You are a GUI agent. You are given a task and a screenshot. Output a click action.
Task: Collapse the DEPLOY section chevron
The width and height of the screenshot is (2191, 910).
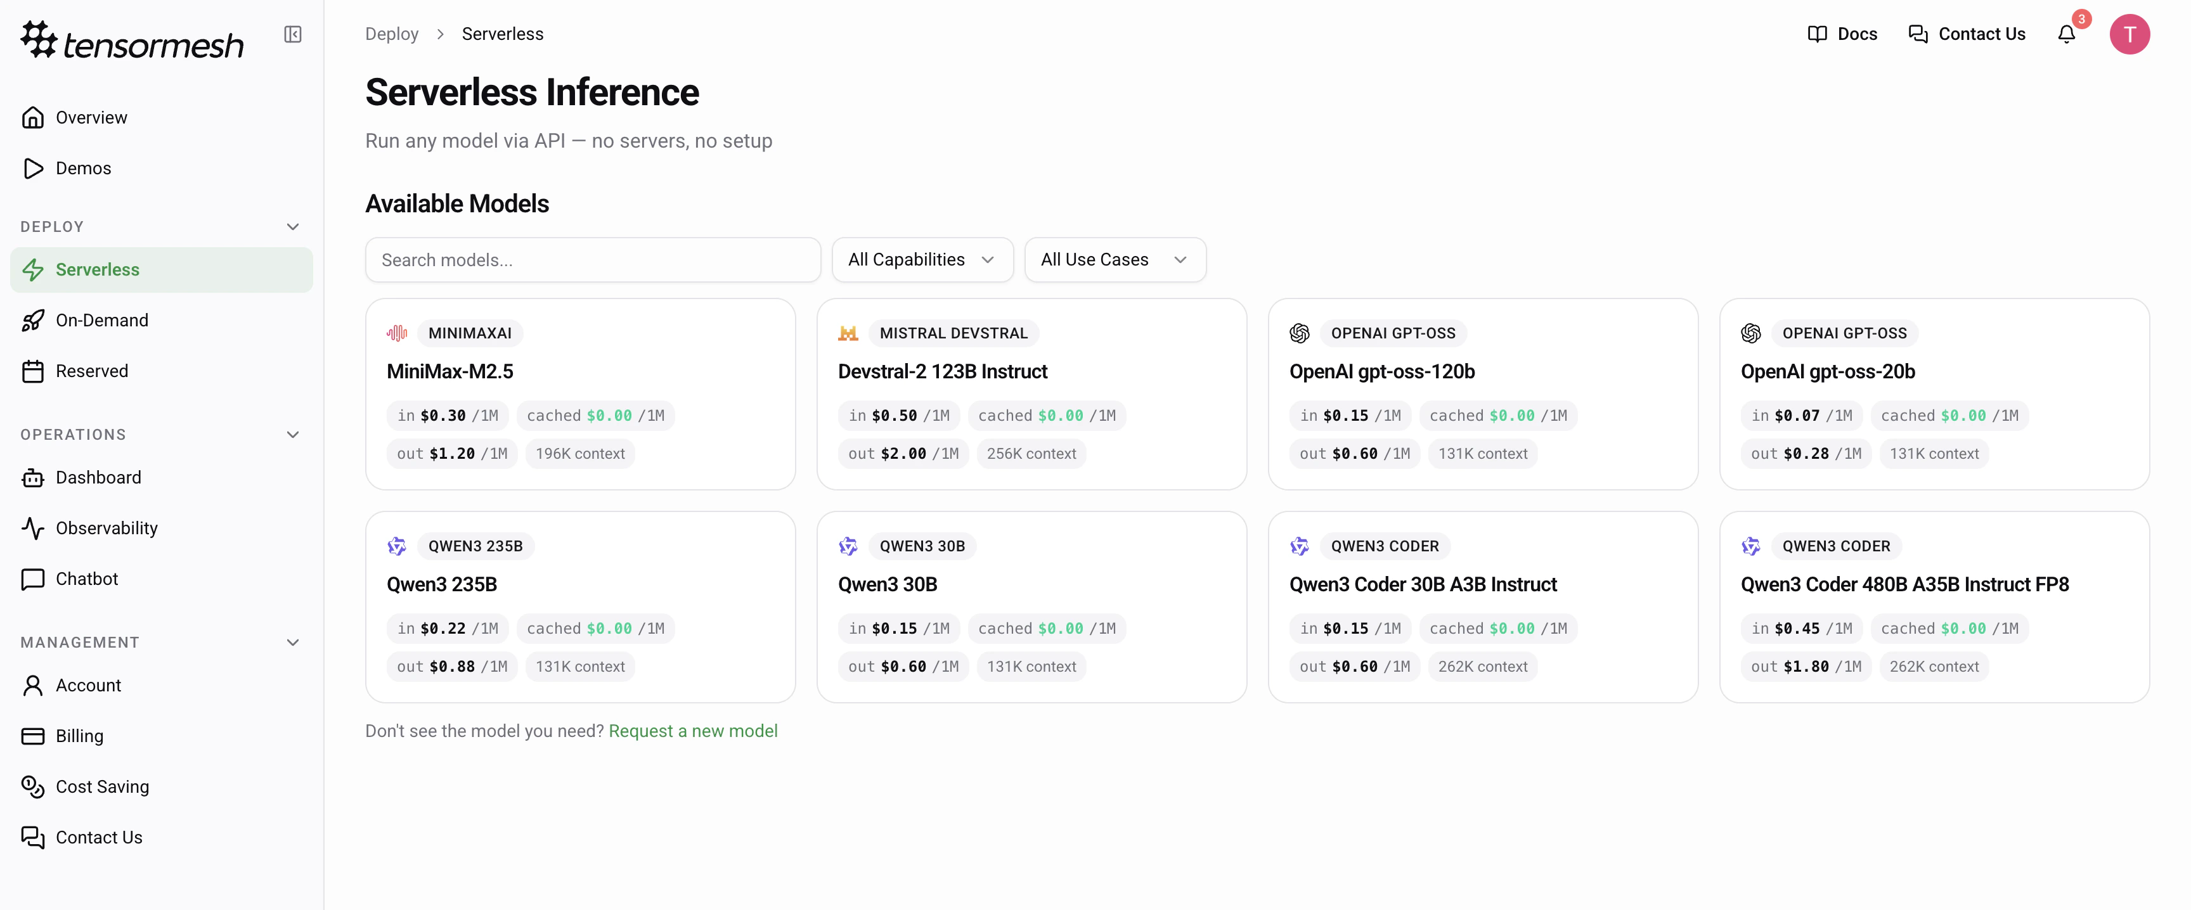293,227
